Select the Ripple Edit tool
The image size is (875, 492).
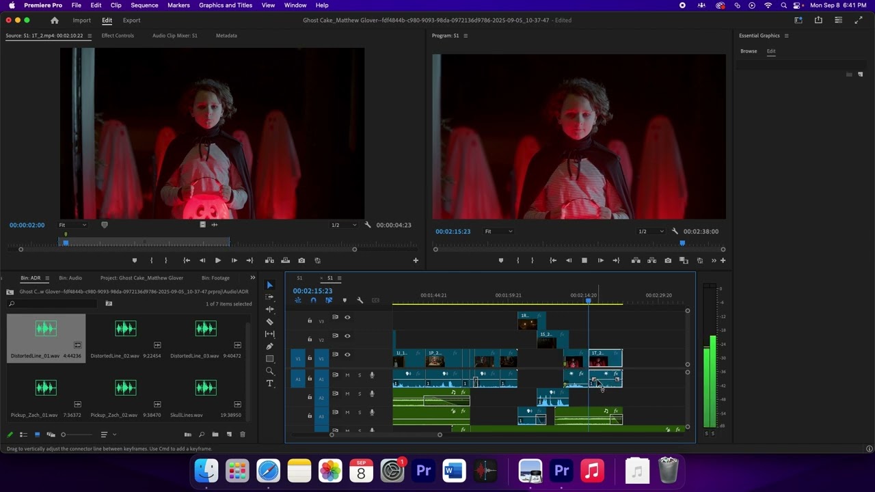point(269,310)
